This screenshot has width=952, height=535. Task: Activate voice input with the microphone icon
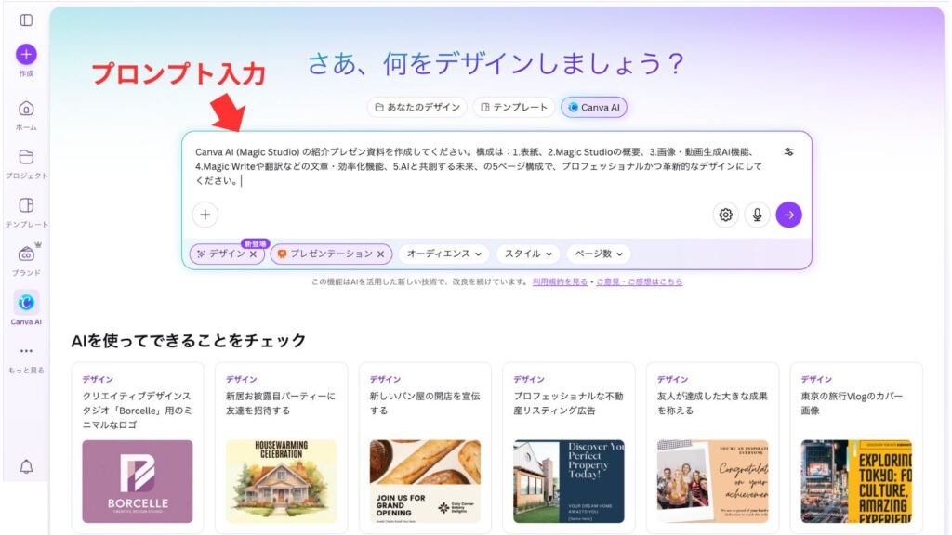click(x=758, y=214)
